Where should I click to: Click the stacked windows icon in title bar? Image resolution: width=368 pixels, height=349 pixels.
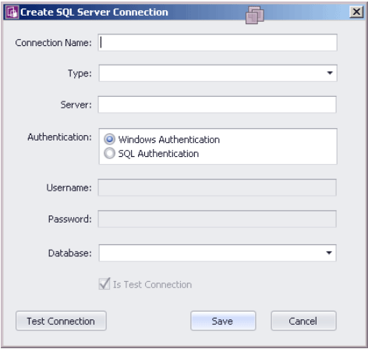(255, 15)
